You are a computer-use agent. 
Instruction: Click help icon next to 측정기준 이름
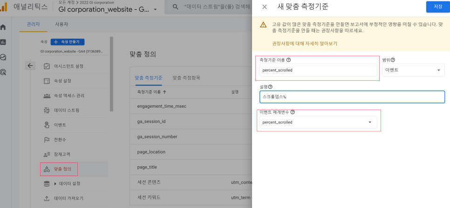click(x=289, y=60)
